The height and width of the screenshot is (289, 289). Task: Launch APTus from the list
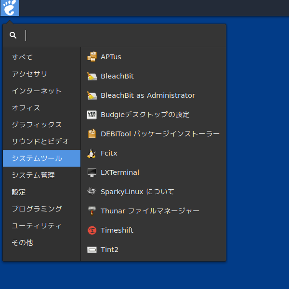pyautogui.click(x=111, y=57)
